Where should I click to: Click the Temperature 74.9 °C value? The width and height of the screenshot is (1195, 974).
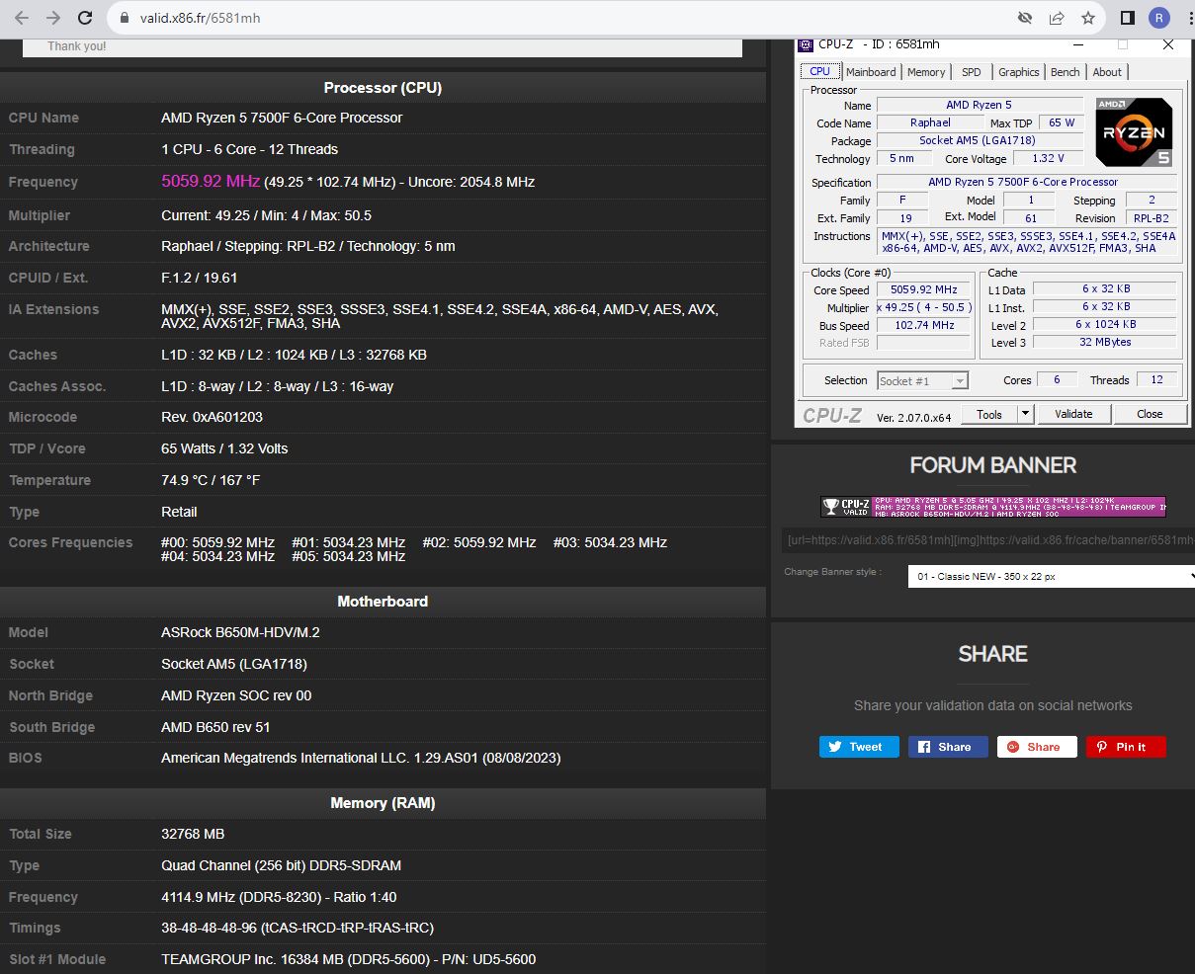211,480
